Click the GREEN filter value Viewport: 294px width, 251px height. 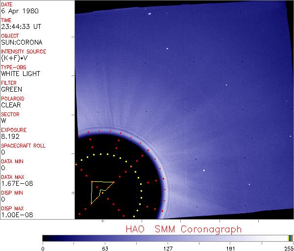point(11,89)
